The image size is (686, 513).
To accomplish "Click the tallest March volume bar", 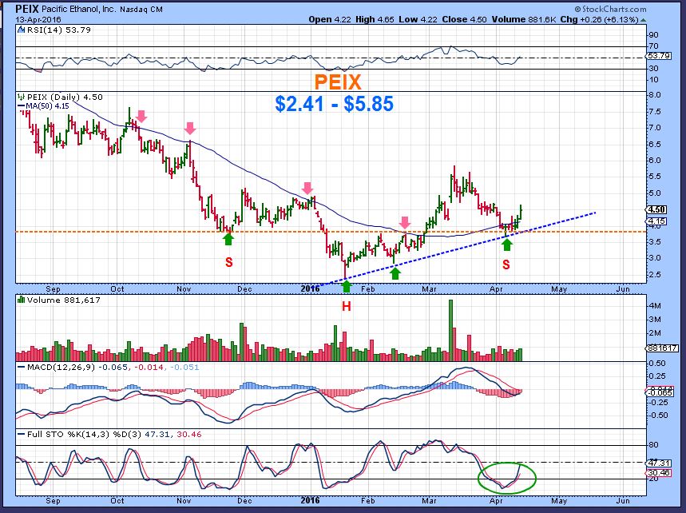I will coord(450,330).
